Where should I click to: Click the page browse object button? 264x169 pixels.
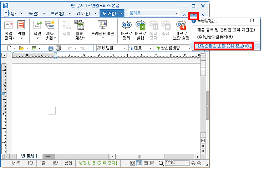[203, 140]
